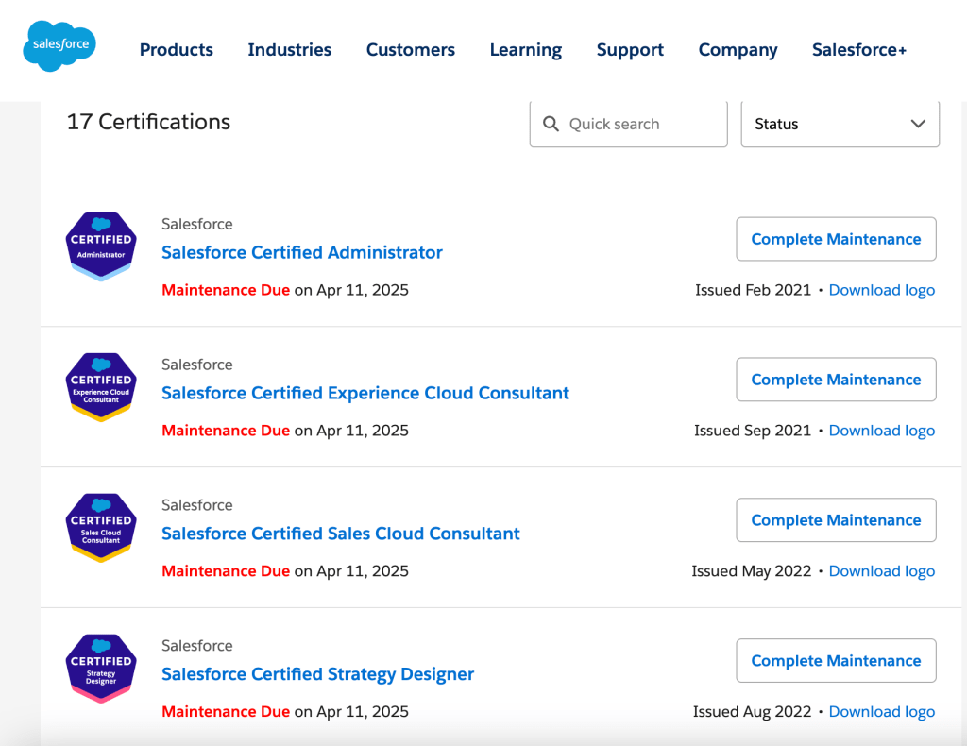
Task: Open the Learning navigation menu
Action: 525,50
